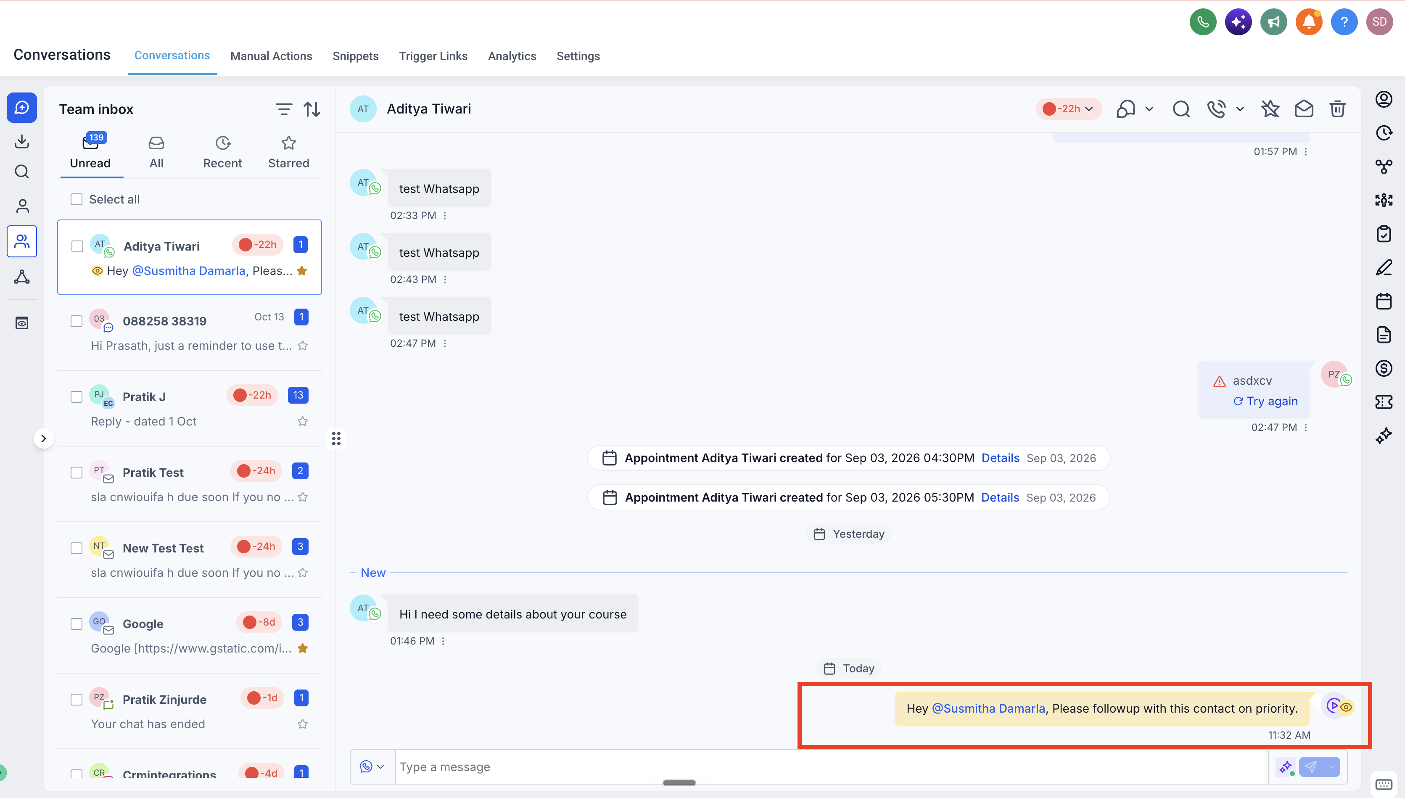Click the sort arrows icon in Team inbox
The image size is (1405, 798).
312,109
